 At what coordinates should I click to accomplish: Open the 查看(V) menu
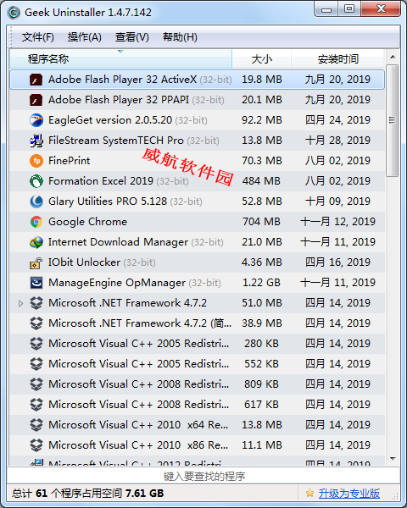pos(131,37)
